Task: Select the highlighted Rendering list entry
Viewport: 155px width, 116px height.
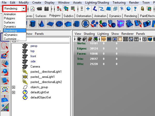Action: 14,31
